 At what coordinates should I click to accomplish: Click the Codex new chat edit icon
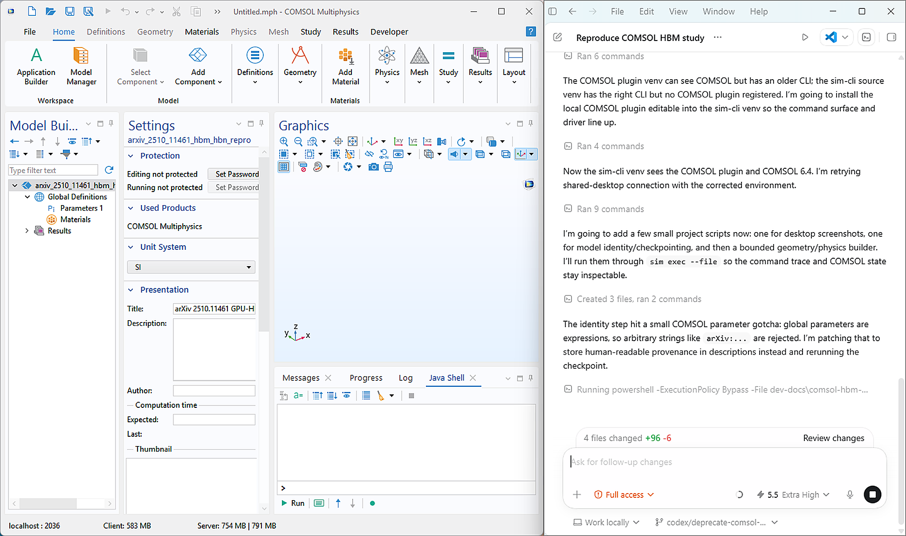(557, 37)
